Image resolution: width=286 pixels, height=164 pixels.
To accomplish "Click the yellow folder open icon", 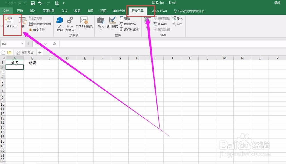I will coord(9,53).
